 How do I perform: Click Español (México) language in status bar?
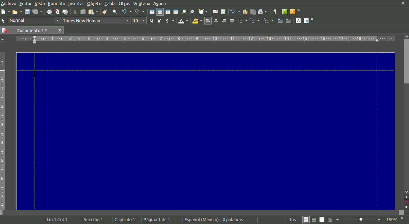[x=201, y=220]
